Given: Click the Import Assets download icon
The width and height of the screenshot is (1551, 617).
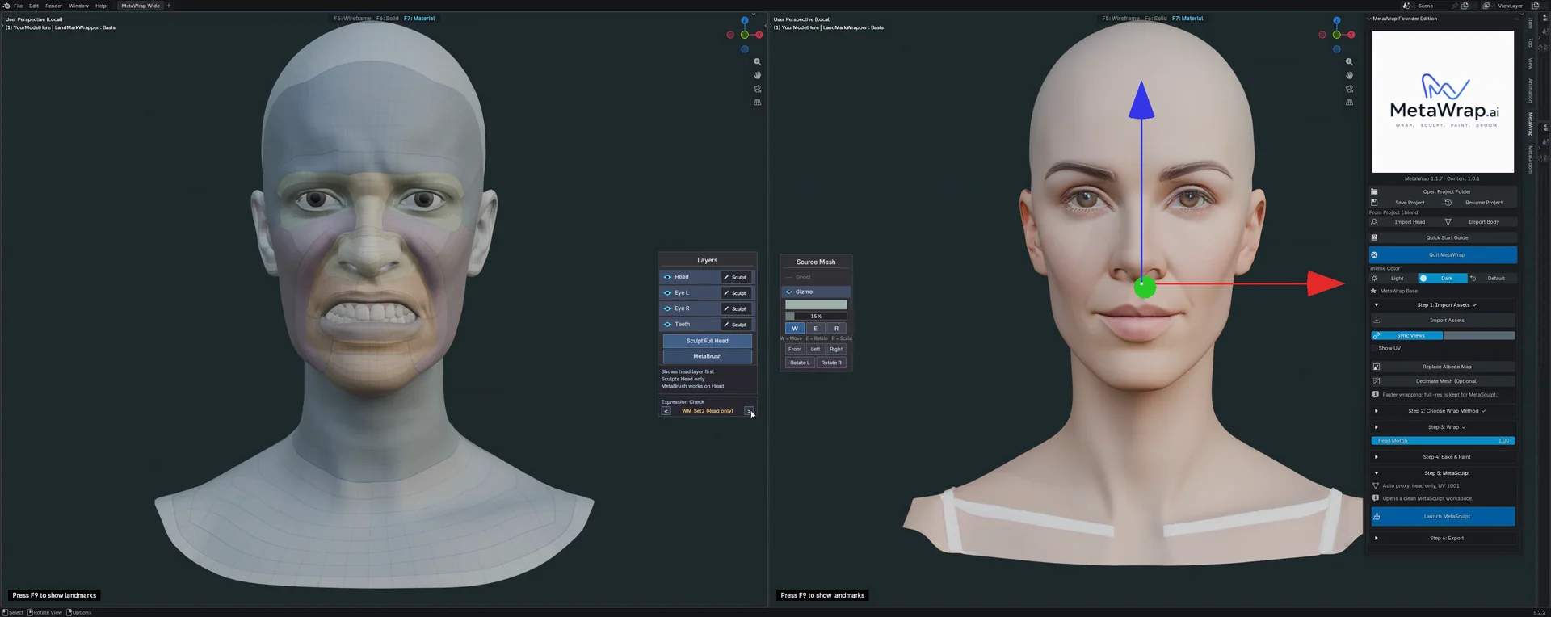Looking at the screenshot, I should (1377, 320).
